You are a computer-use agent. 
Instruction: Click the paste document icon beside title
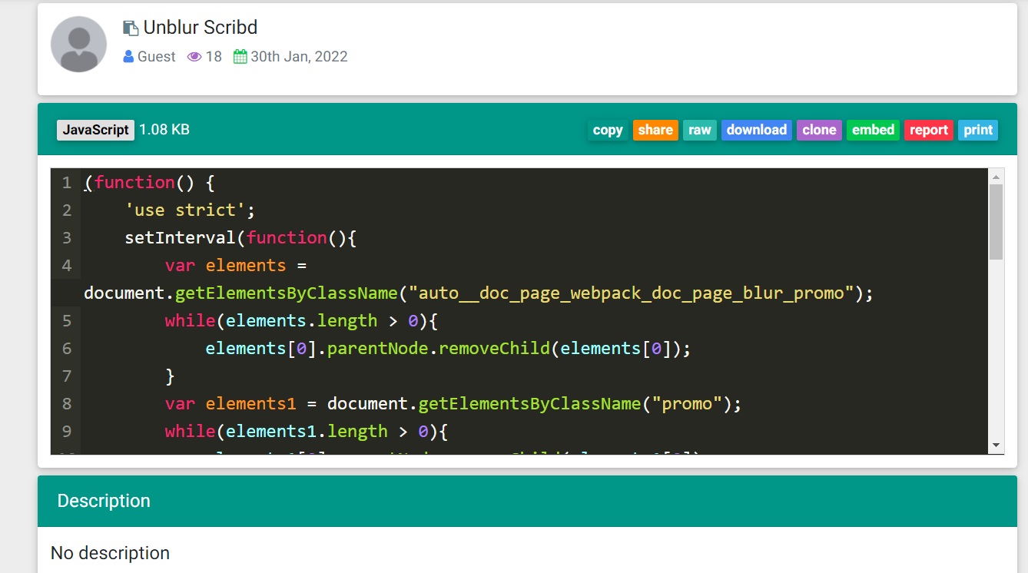131,28
